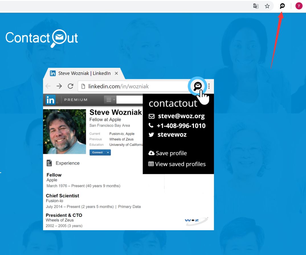Open the Google Translate icon in the address bar
The width and height of the screenshot is (306, 255).
[256, 6]
